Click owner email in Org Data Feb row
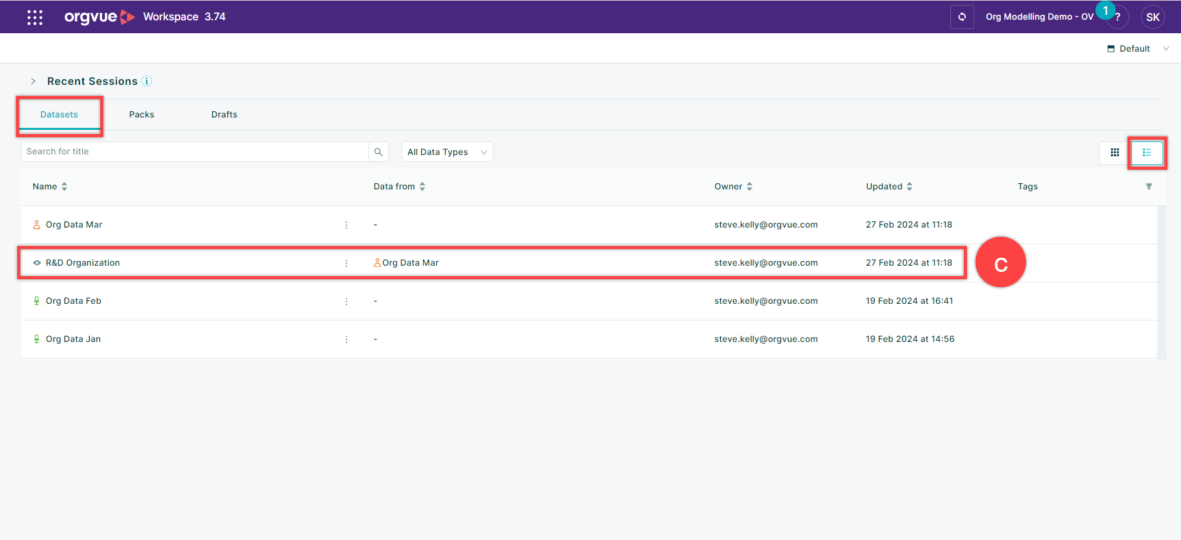This screenshot has height=540, width=1181. point(766,301)
